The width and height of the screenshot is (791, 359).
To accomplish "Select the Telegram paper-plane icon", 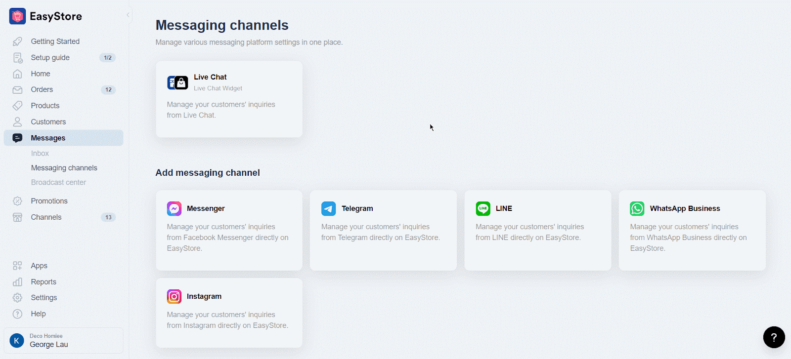I will (x=328, y=209).
